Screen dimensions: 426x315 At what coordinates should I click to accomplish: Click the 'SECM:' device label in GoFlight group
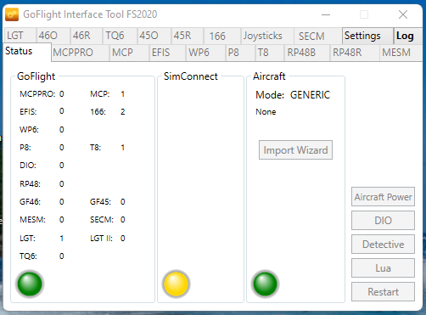point(102,220)
